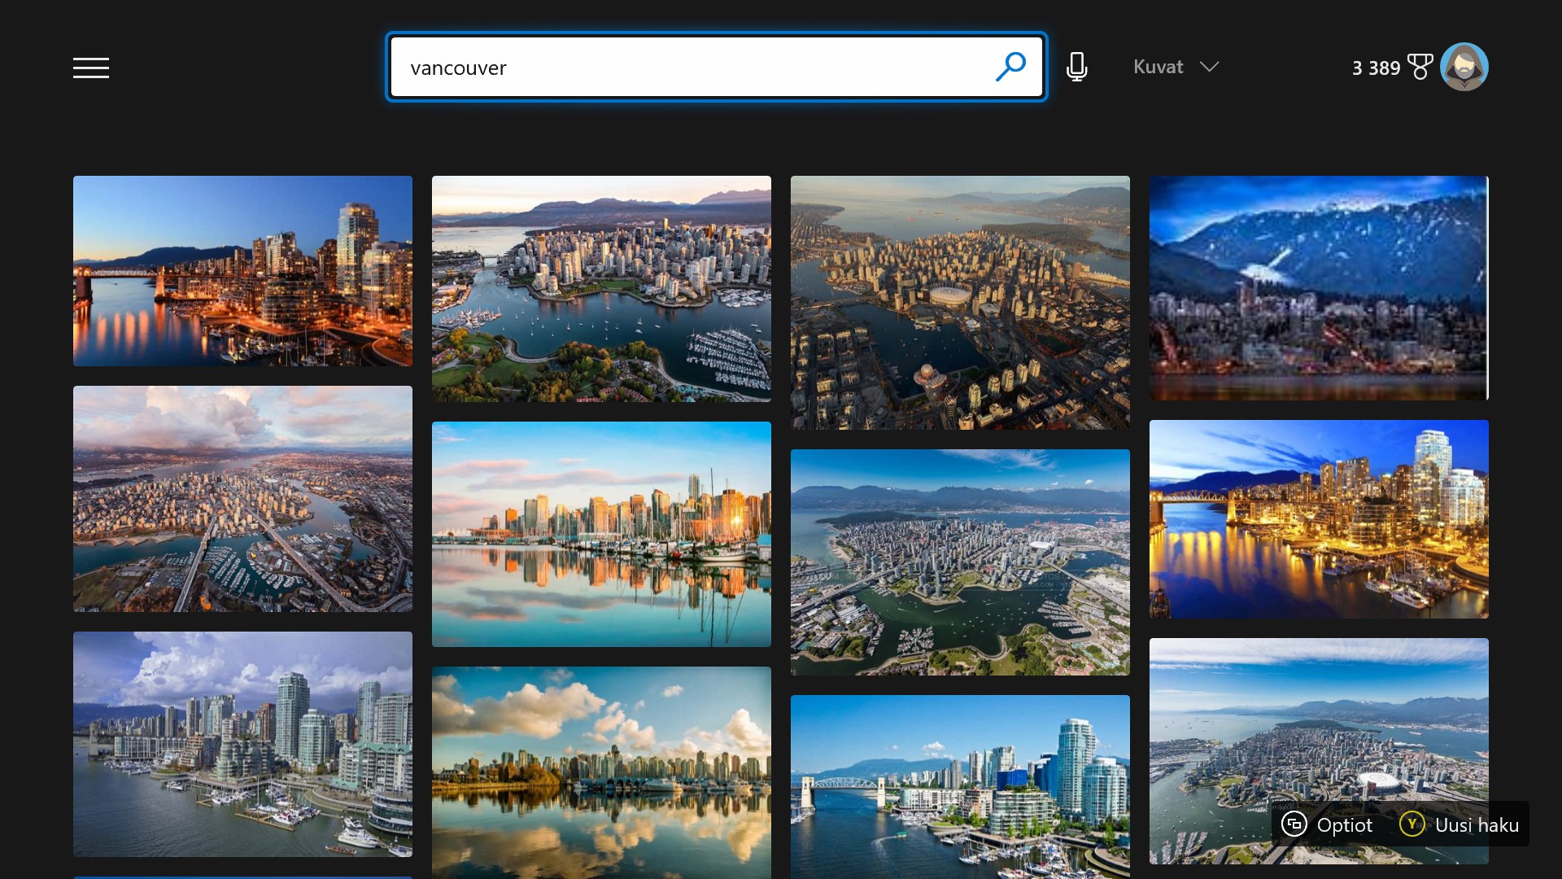Open clouds reflecting skyline lake image

(x=601, y=772)
